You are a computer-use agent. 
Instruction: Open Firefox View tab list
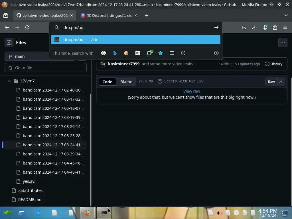6,16
